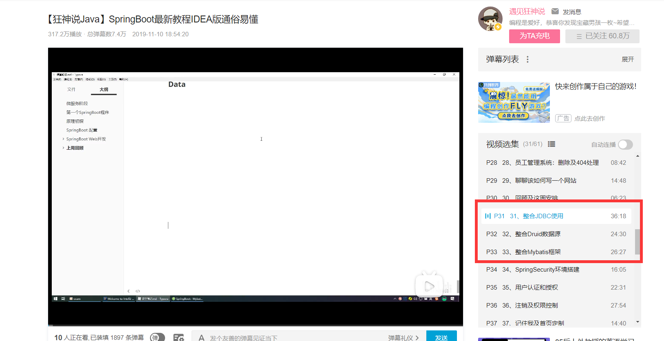Switch 视频选集 to list view icon
Viewport: 664px width, 341px height.
click(x=551, y=144)
